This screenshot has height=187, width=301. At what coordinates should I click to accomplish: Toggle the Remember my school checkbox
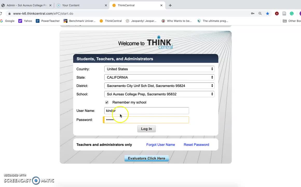(107, 102)
